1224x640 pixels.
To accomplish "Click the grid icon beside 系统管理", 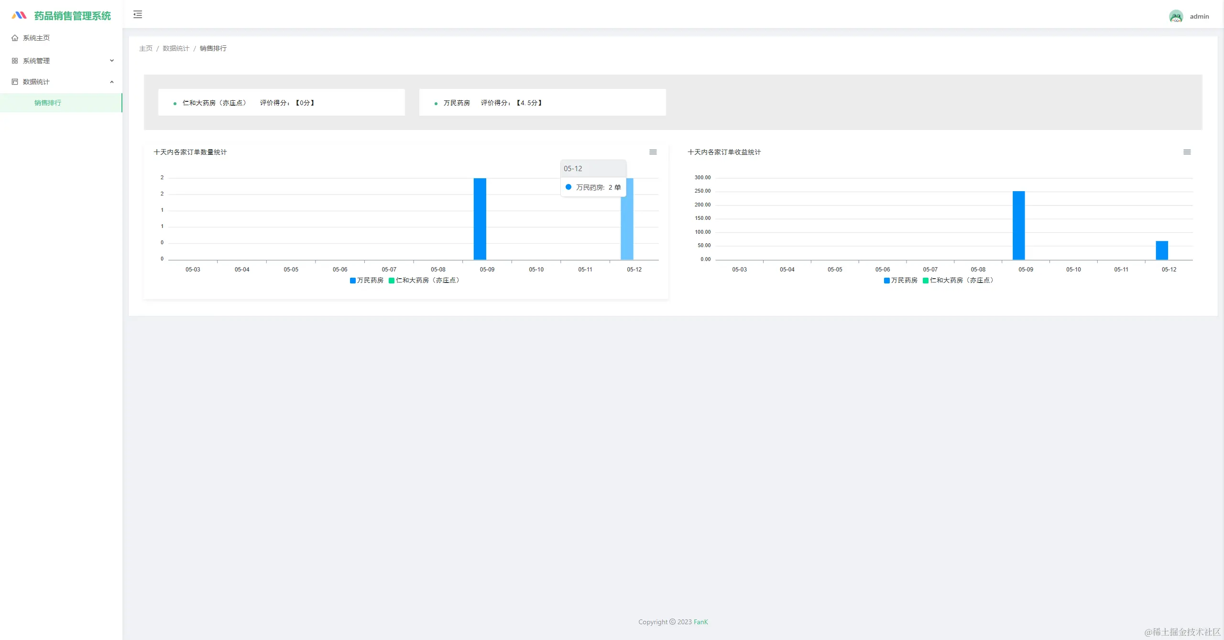I will (x=15, y=61).
